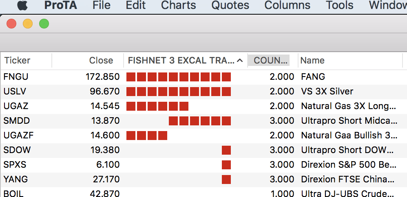
Task: Open the ProTA application menu
Action: pyautogui.click(x=60, y=5)
